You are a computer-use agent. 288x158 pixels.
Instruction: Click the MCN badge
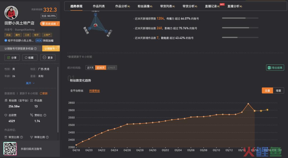point(39,41)
